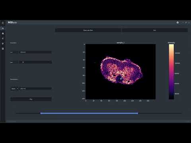
Task: Select the fourth sidebar icon below the hamburger menu
Action: [x=3, y=44]
